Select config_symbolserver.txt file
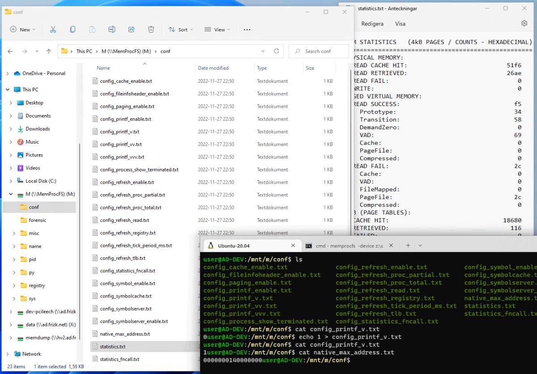Image resolution: width=537 pixels, height=374 pixels. [x=126, y=309]
